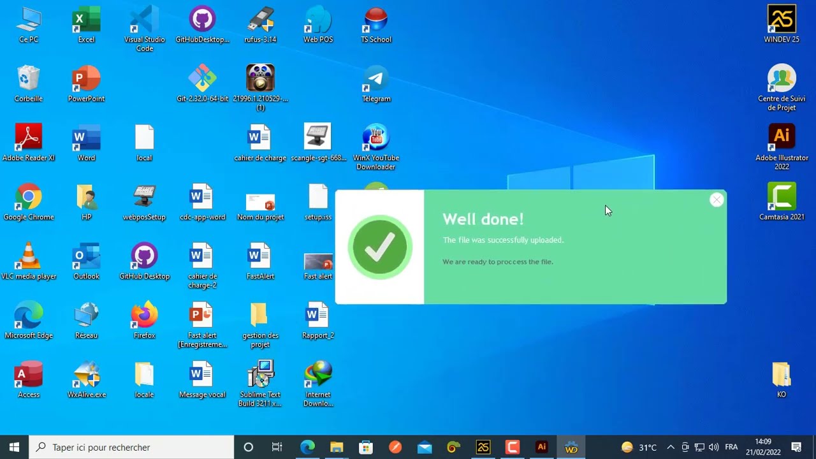
Task: Launch Camtasia 2021 from desktop
Action: [782, 202]
